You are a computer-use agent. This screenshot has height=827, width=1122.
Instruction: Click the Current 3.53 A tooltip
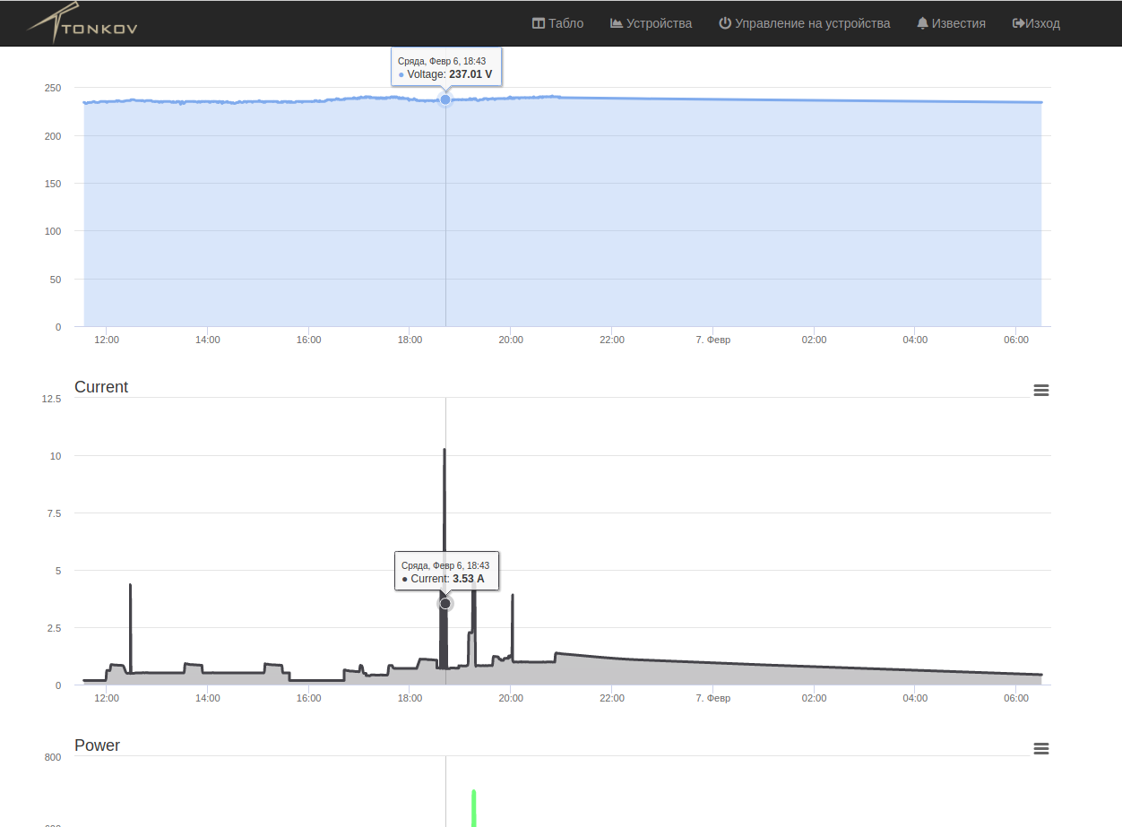pyautogui.click(x=446, y=572)
